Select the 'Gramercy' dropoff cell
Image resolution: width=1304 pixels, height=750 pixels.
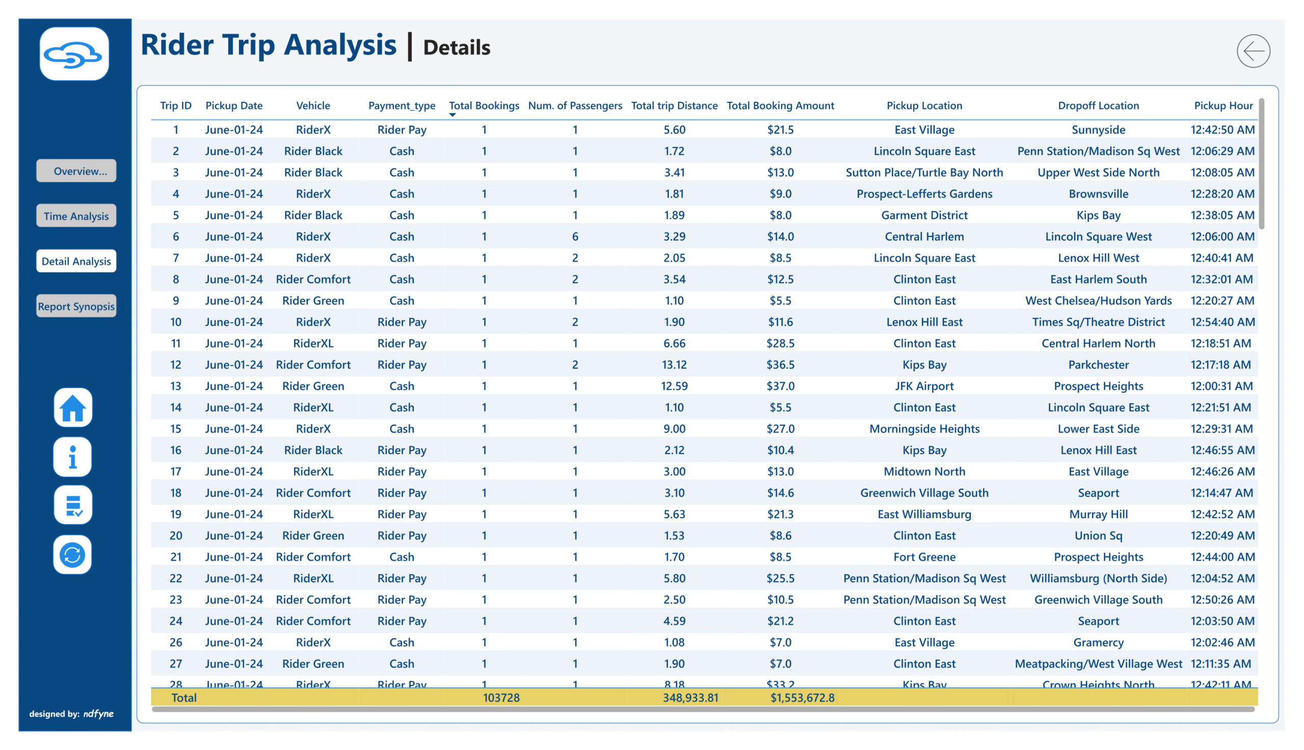tap(1098, 643)
